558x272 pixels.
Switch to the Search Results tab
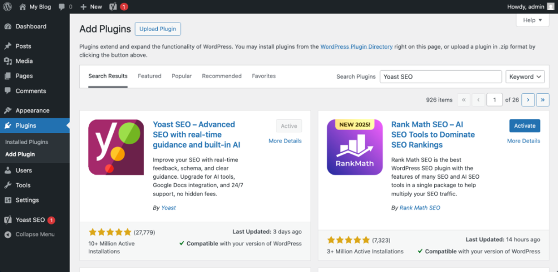click(x=108, y=76)
